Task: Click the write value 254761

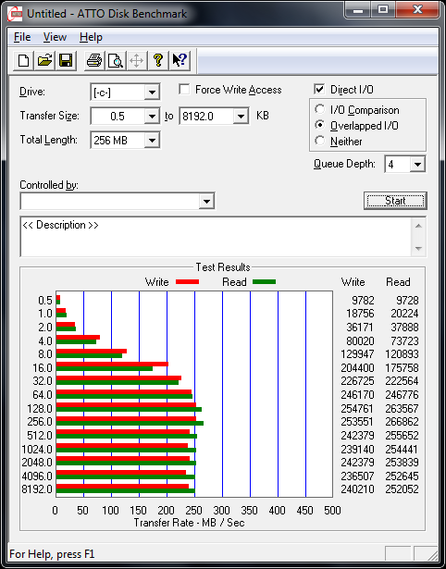Action: [357, 409]
